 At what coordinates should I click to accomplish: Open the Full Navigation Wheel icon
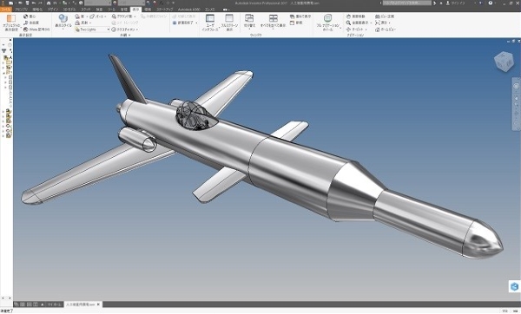tap(327, 22)
